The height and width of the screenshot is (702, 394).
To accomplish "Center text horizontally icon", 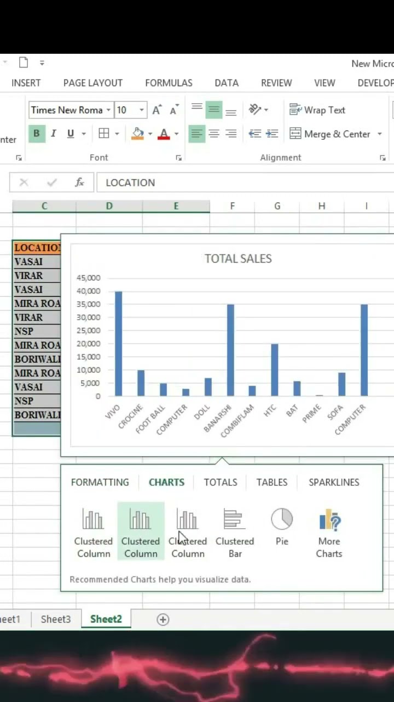I will tap(214, 133).
